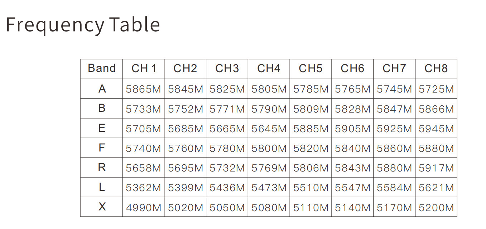Select the 5110M cell
Image resolution: width=486 pixels, height=229 pixels.
click(311, 207)
